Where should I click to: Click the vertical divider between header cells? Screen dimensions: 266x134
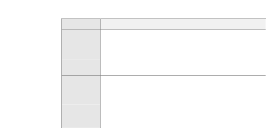click(100, 24)
